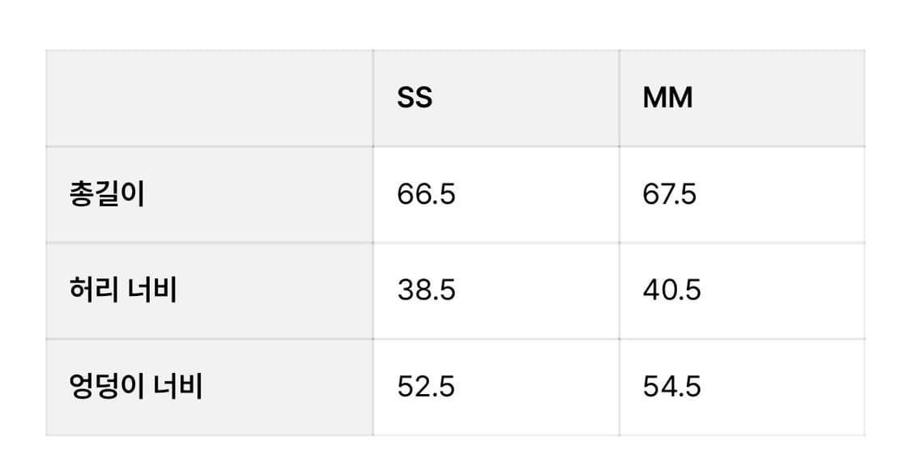Click the 허리 너비 row label cell
The height and width of the screenshot is (466, 911).
click(123, 290)
